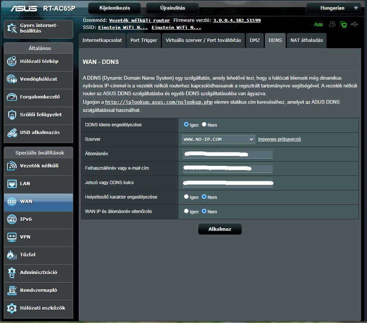Viewport: 367px width, 323px height.
Task: Click the Vezeték nélküli router mode link
Action: [x=140, y=20]
